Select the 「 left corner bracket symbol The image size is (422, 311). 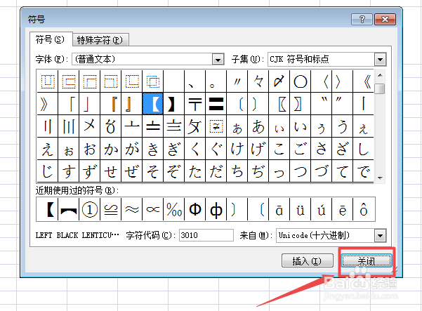coord(68,104)
